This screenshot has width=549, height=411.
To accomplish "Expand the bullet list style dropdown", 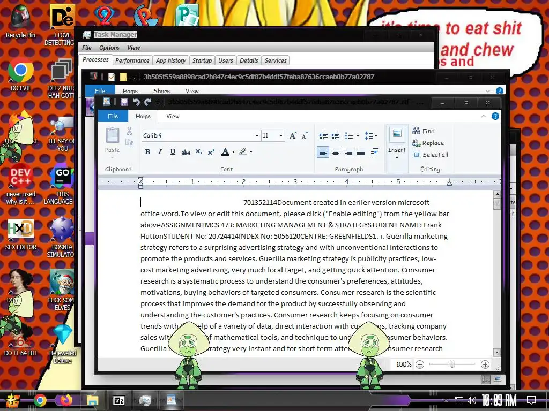I will (x=358, y=135).
